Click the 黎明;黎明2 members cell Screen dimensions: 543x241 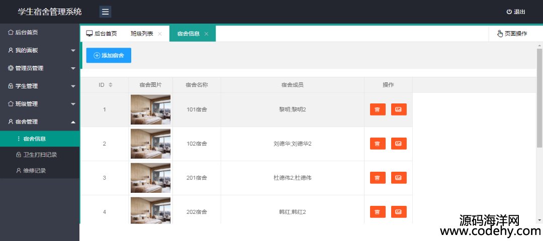pos(293,109)
